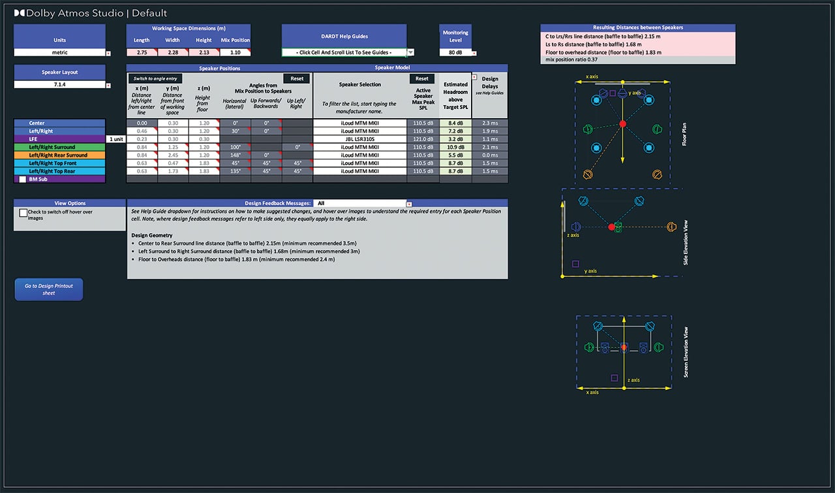Image resolution: width=835 pixels, height=493 pixels.
Task: Reset the Speaker Model selection
Action: [422, 78]
